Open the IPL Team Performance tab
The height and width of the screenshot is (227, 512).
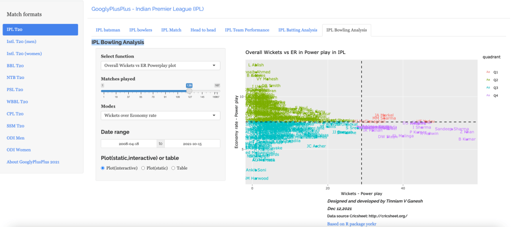point(246,30)
